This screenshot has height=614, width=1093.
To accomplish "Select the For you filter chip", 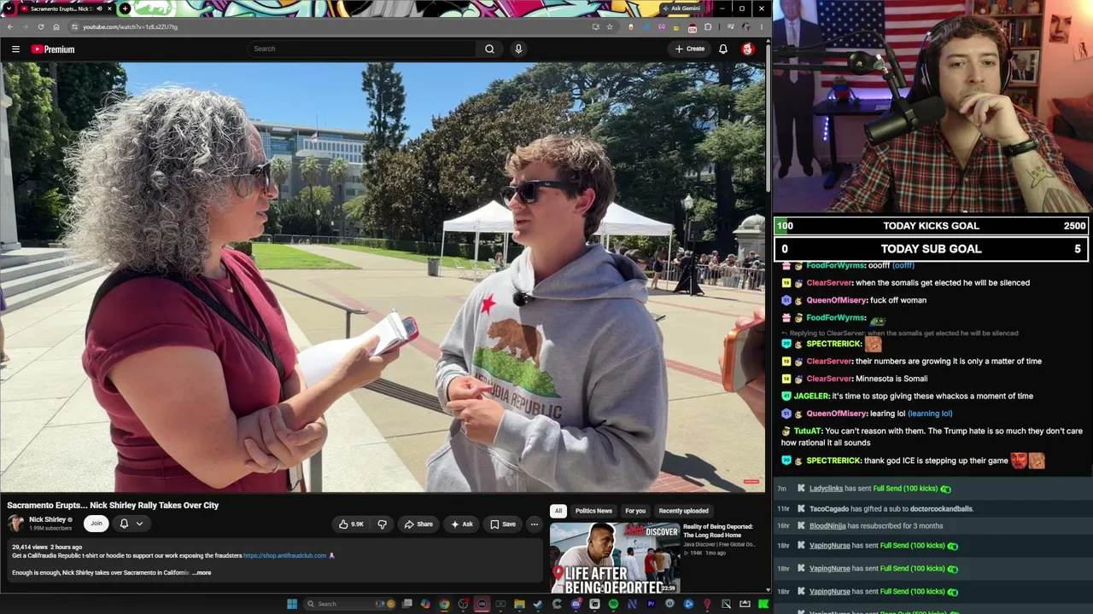I will click(x=635, y=511).
